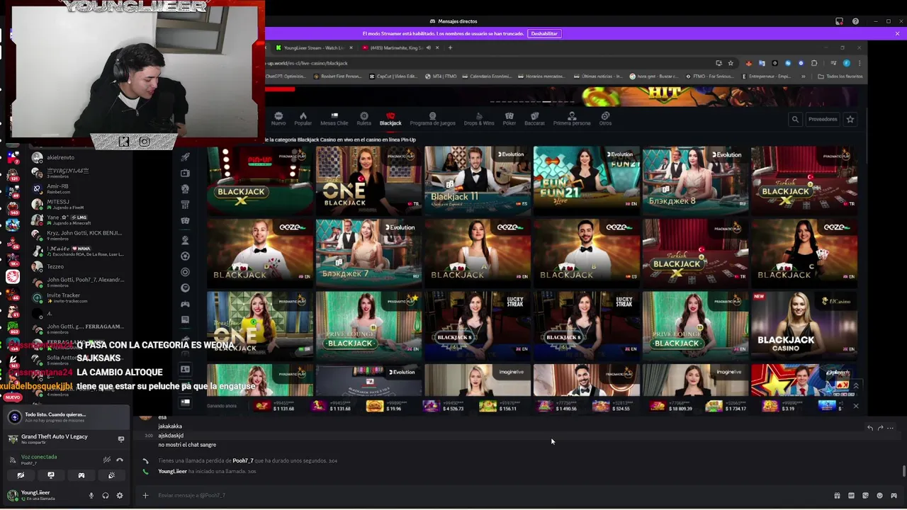Open Calendario Económico bookmark
907x510 pixels.
click(x=489, y=76)
